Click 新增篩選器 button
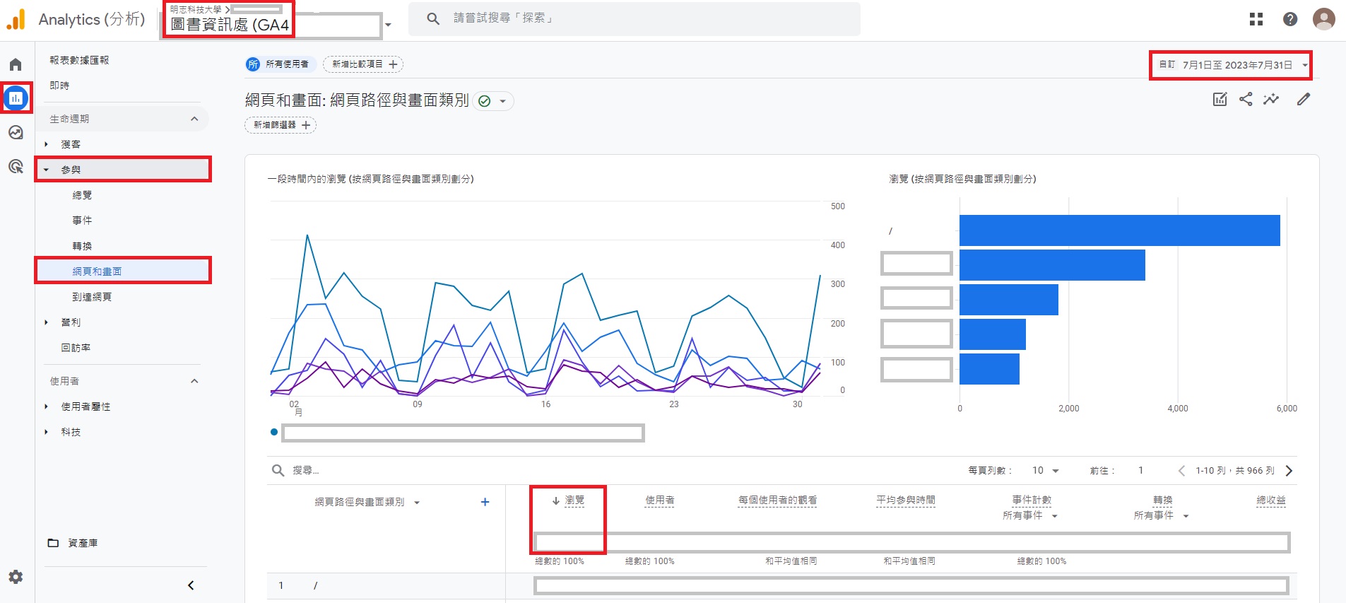 pos(281,125)
